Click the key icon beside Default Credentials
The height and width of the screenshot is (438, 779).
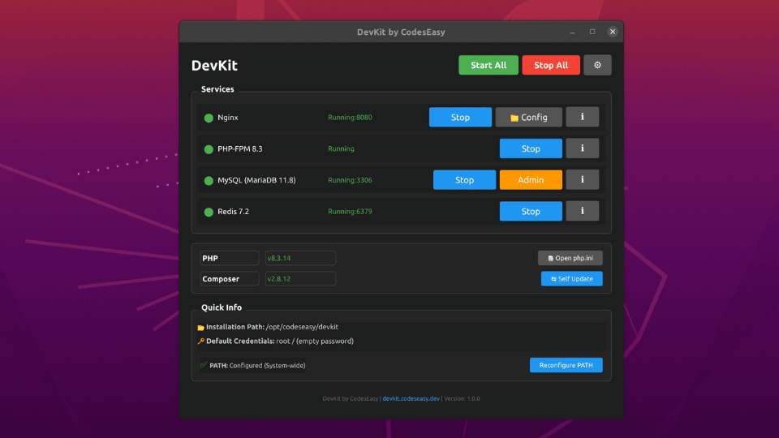(200, 341)
